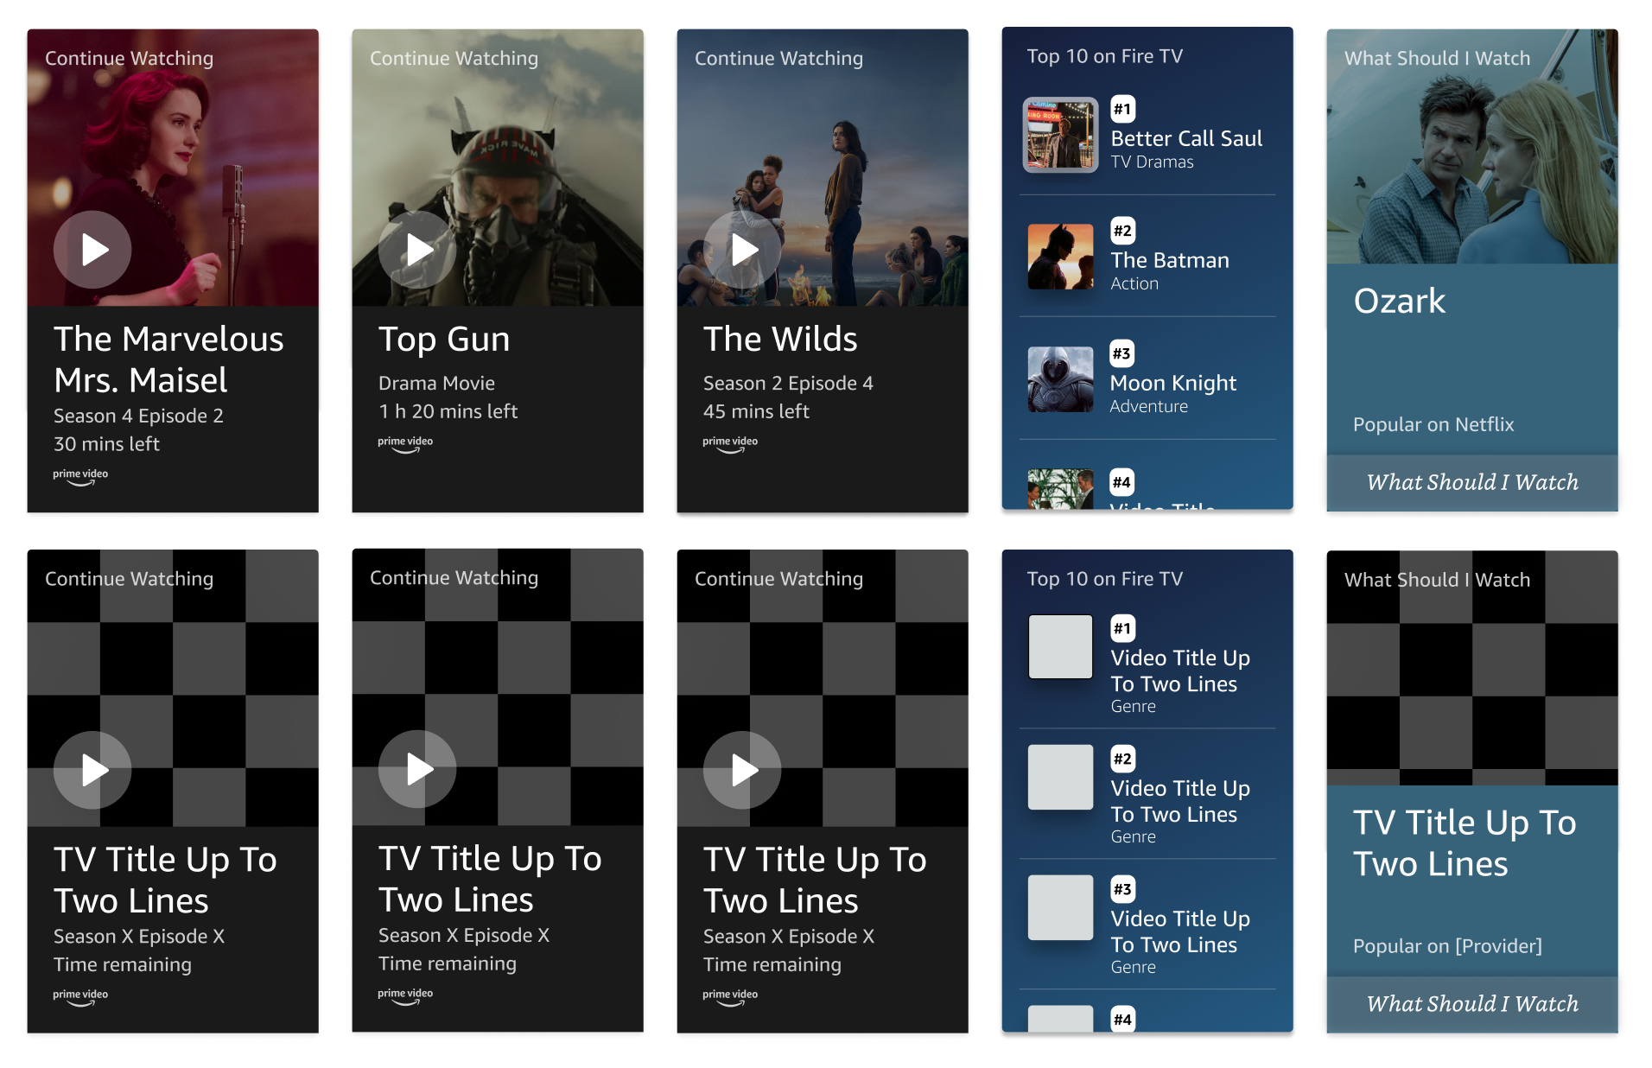Open The Batman thumbnail
The width and height of the screenshot is (1652, 1068).
(1060, 257)
